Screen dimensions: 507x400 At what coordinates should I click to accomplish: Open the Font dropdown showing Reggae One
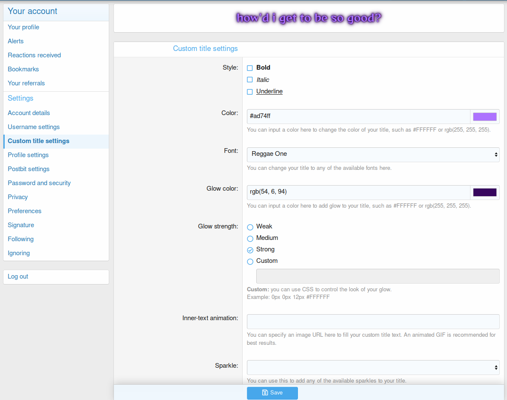373,155
